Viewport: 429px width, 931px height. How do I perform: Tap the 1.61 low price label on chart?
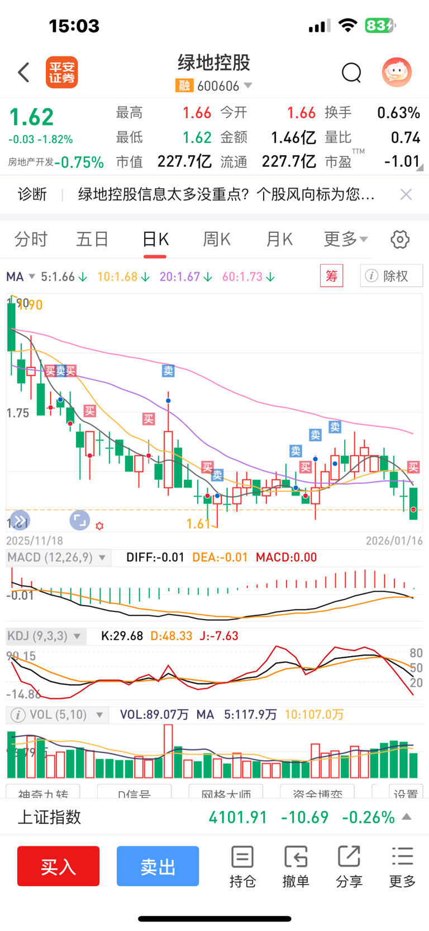pyautogui.click(x=198, y=524)
